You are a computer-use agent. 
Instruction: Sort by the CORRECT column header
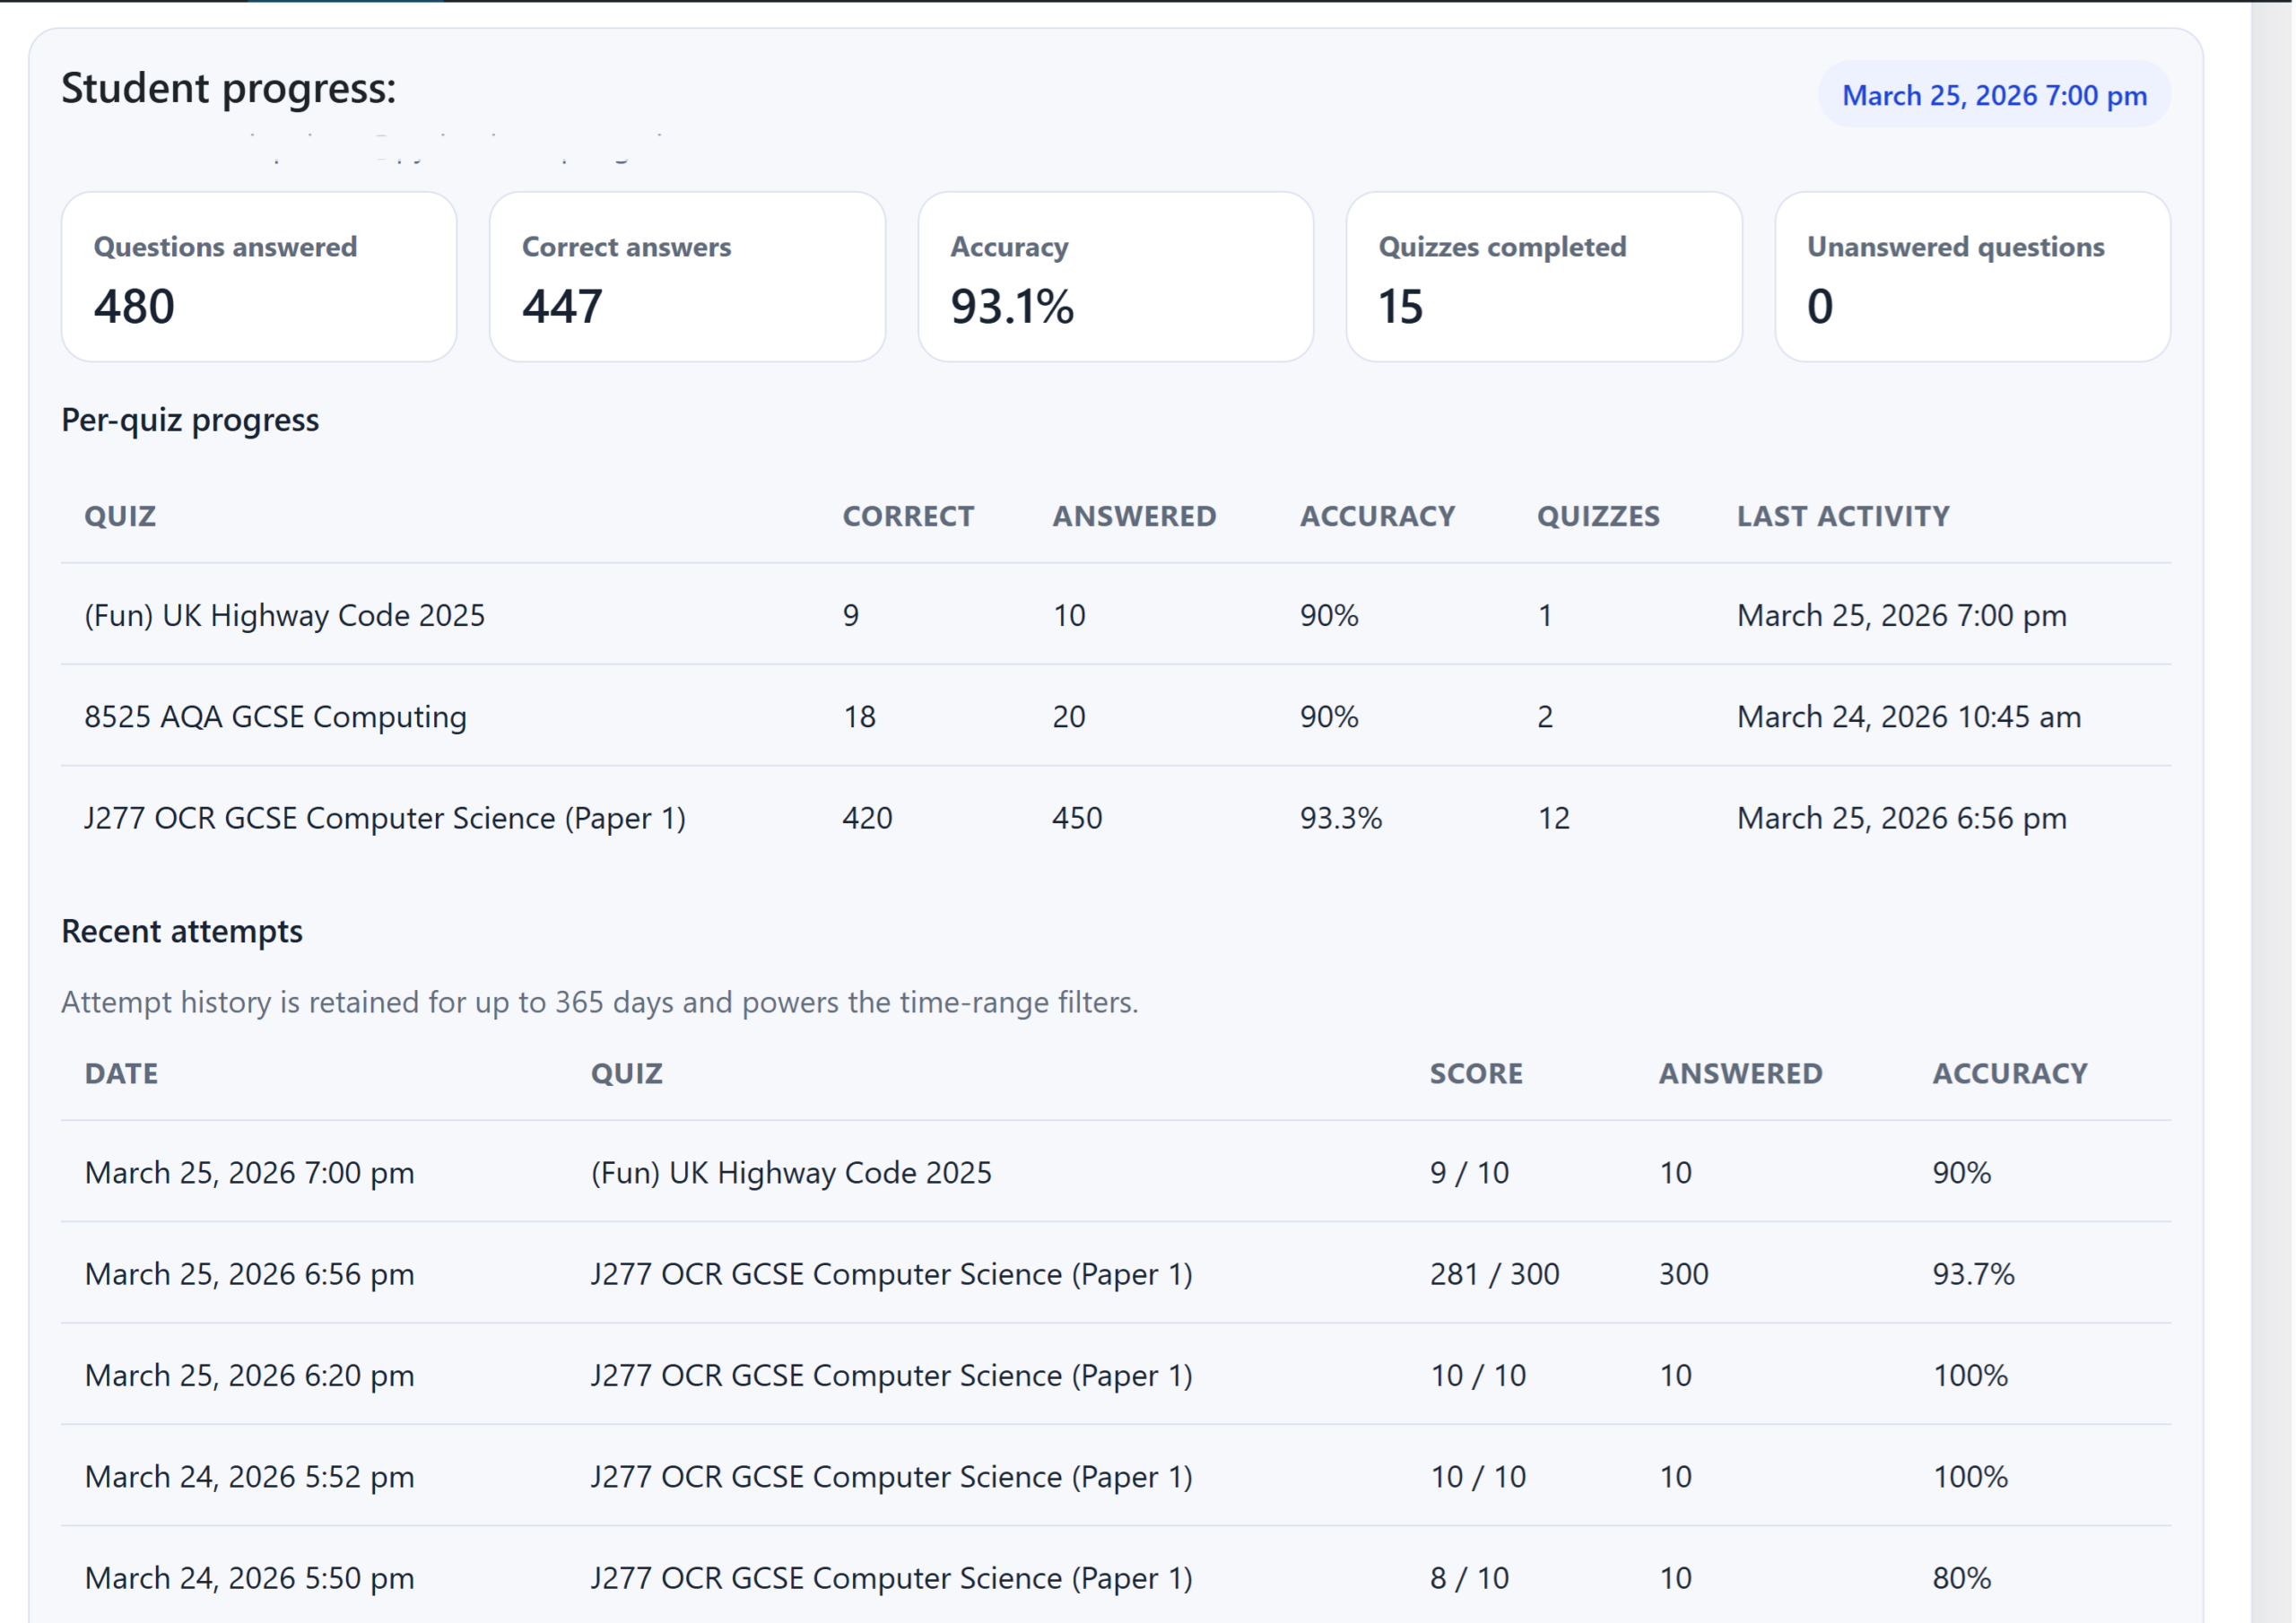907,516
